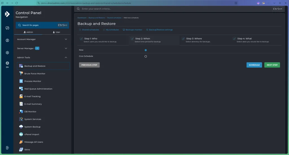Screen dimensions: 289x155
Task: Click the System Backup cloud icon
Action: (x=21, y=127)
